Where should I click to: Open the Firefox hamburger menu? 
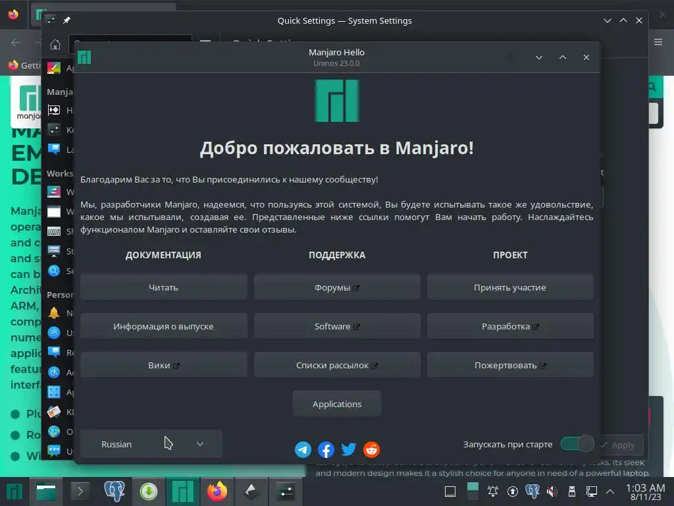pos(658,42)
